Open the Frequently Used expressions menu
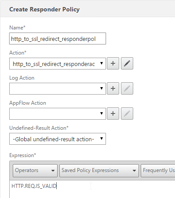The height and width of the screenshot is (198, 175). point(158,171)
